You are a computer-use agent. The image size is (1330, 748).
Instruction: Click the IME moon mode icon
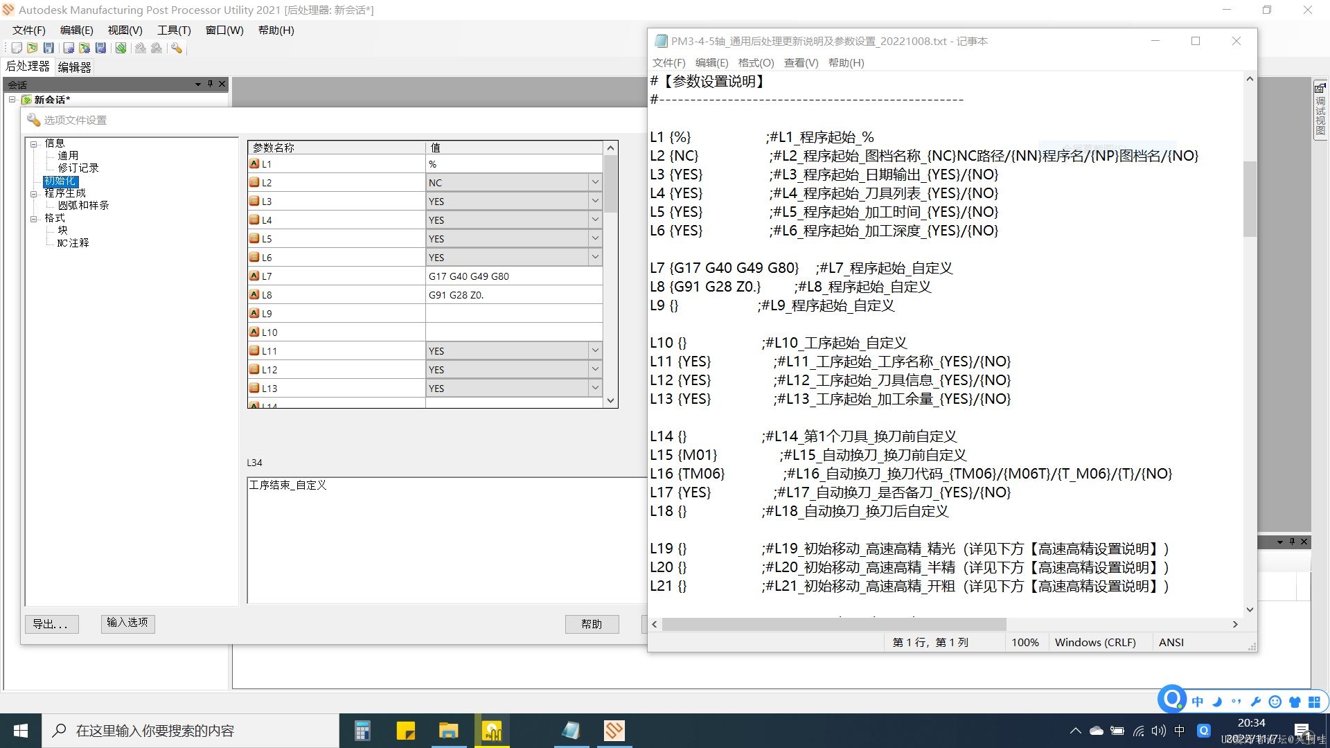[x=1217, y=702]
